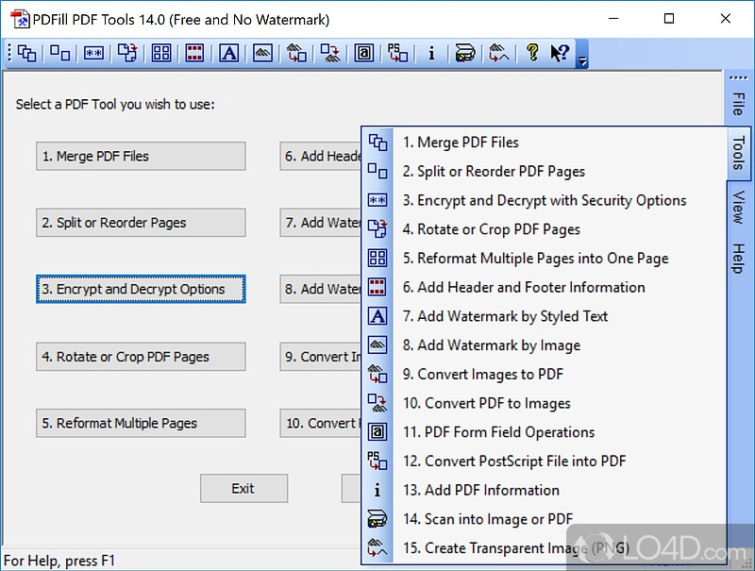Click the Split or Reorder toolbar icon
The image size is (755, 571).
click(60, 53)
